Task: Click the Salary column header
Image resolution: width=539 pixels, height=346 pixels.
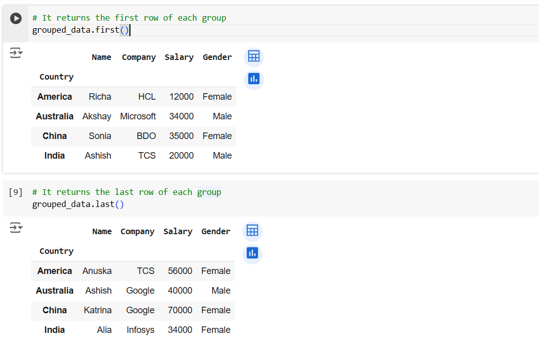Action: tap(179, 57)
